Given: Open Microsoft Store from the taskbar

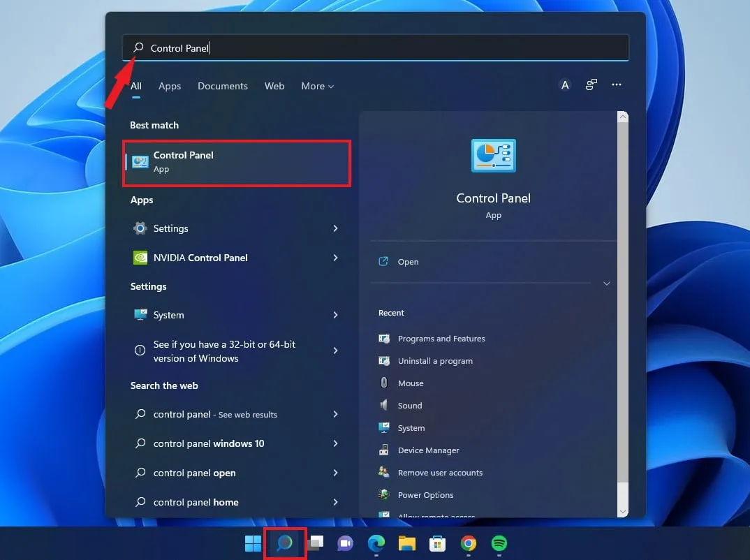Looking at the screenshot, I should [x=437, y=543].
